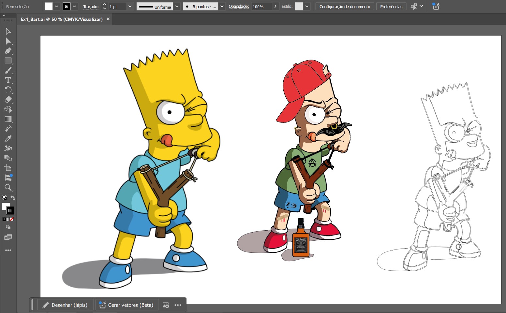
Task: Expand the toolbar with double arrows
Action: 4,15
